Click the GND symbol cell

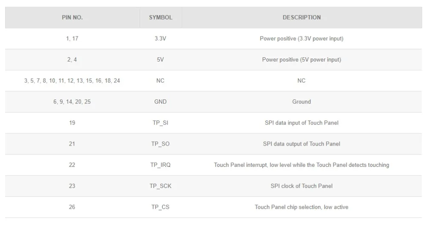coord(161,102)
